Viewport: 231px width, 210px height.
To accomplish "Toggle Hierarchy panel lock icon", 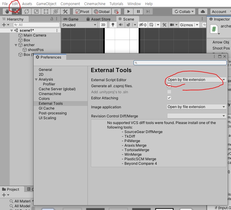I will tap(52, 19).
